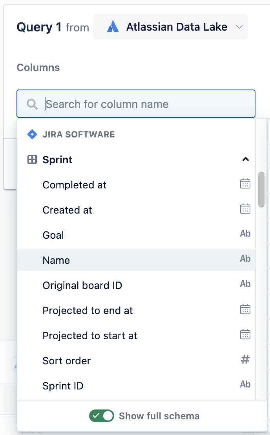Viewport: 270px width, 435px height.
Task: Click the calendar icon for Completed at
Action: [x=245, y=184]
